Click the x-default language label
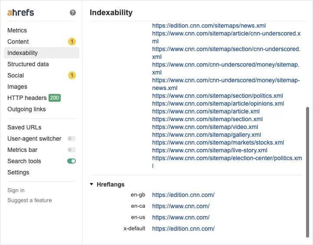Viewport: 313px width, 245px height. click(x=134, y=229)
